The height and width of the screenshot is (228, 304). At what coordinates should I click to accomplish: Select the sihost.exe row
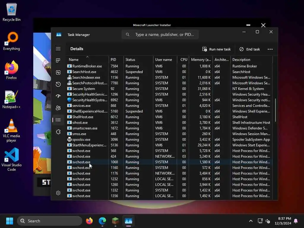pos(170,123)
